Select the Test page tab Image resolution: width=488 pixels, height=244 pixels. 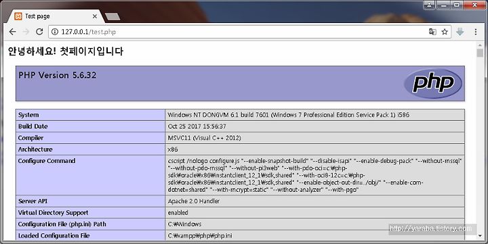[56, 16]
